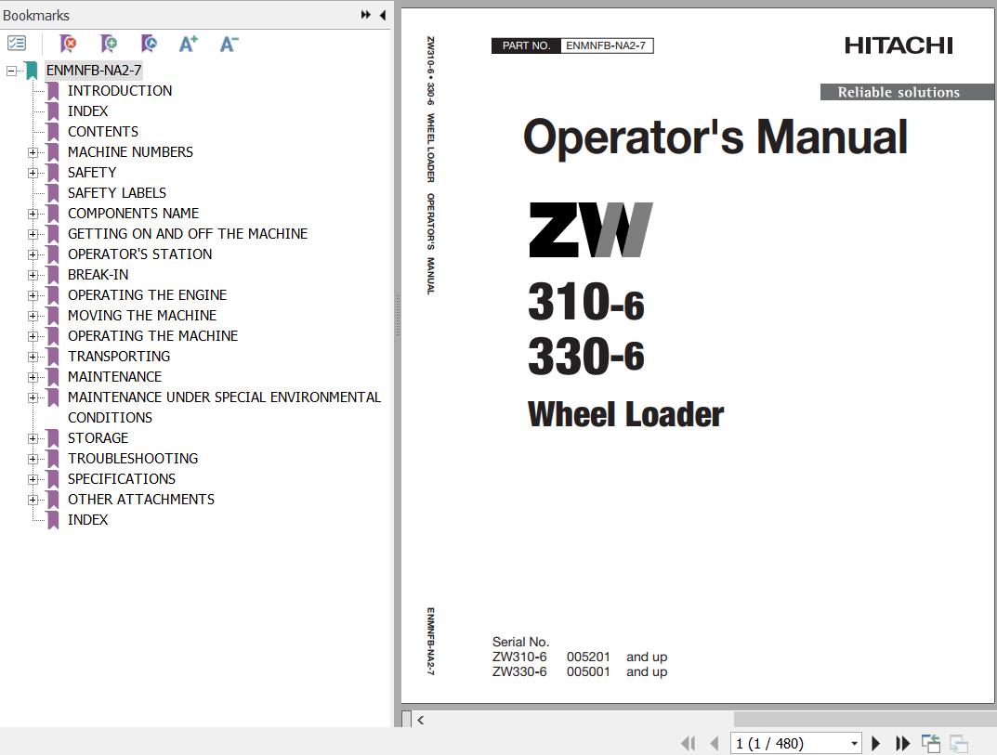Increase bookmark text size with A+ icon
Screen dimensions: 997x755
pos(189,44)
